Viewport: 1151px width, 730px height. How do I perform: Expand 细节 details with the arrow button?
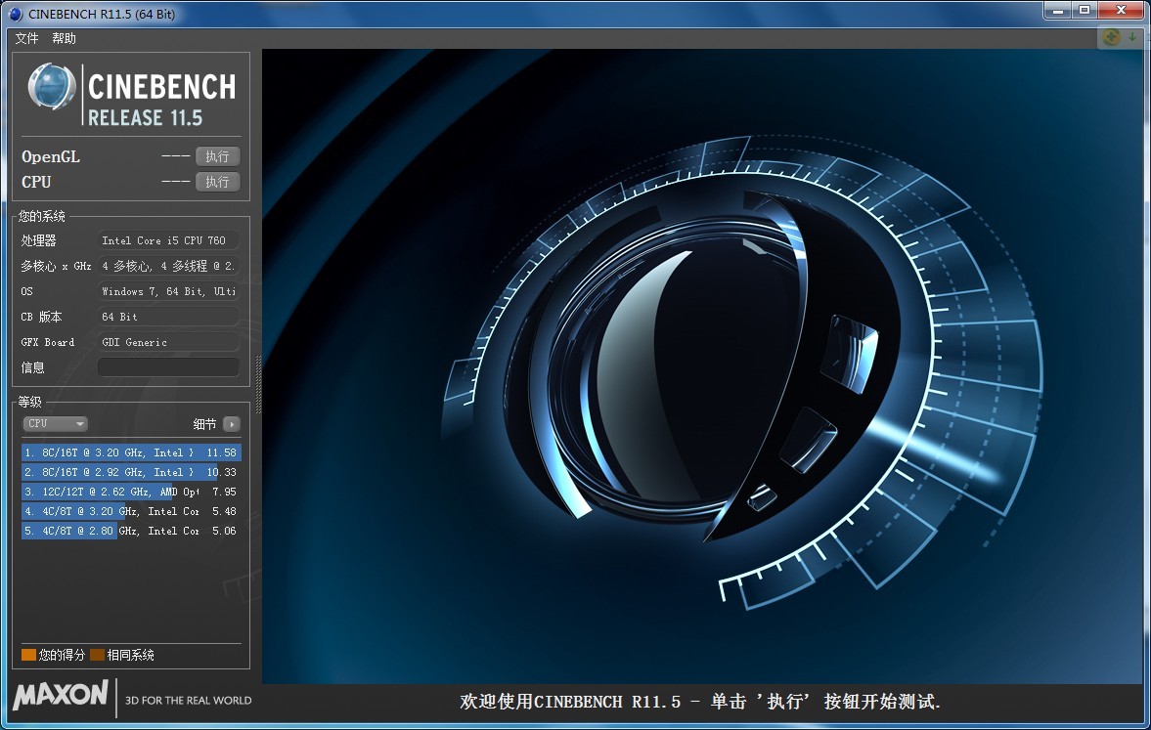click(231, 424)
